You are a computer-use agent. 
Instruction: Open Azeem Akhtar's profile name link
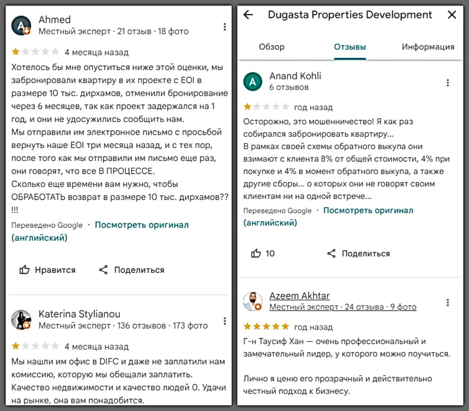(x=300, y=296)
